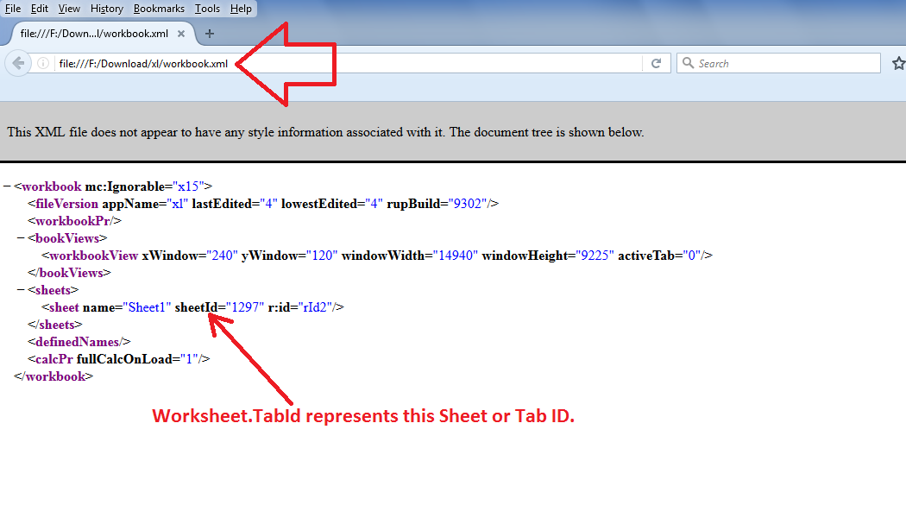The width and height of the screenshot is (906, 518).
Task: Open a new tab with the plus icon
Action: (210, 34)
